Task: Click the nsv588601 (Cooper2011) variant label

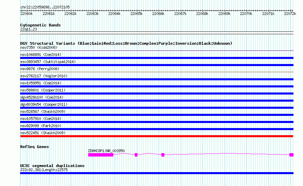Action: point(43,90)
